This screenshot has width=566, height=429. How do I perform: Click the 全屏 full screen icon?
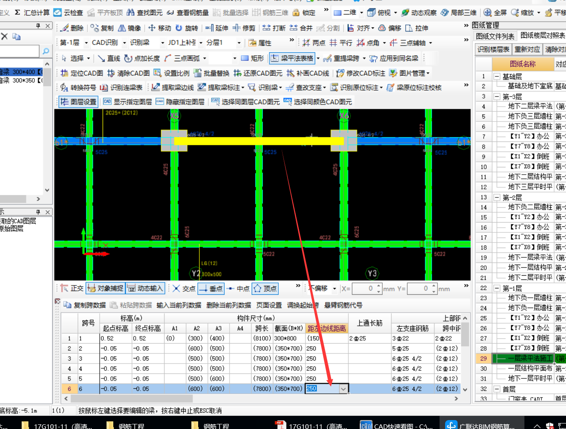click(x=496, y=12)
